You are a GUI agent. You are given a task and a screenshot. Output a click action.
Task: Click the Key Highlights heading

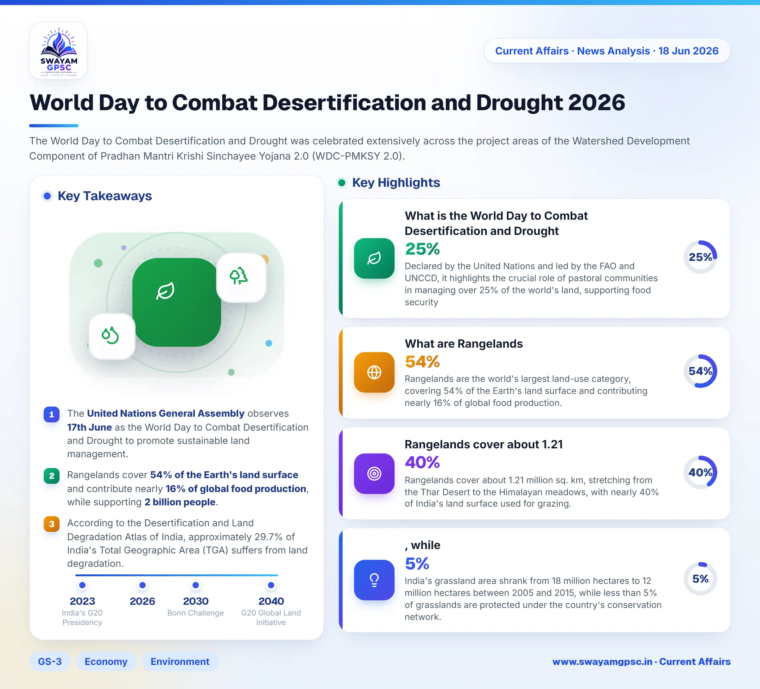click(x=396, y=183)
